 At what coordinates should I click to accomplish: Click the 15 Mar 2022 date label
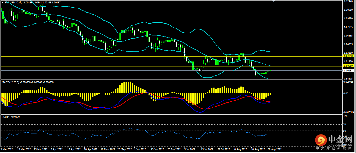tap(24, 149)
